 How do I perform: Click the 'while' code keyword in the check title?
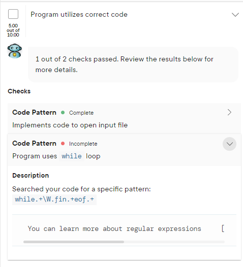point(72,156)
